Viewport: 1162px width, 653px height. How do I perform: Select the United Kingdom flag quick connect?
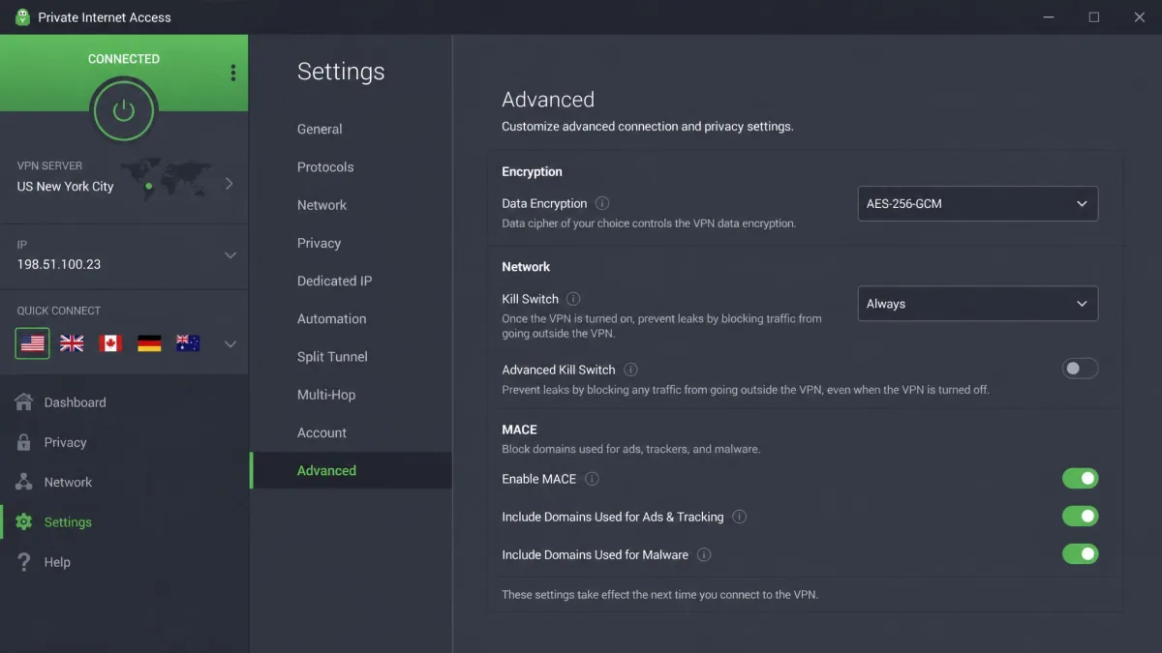pos(72,343)
